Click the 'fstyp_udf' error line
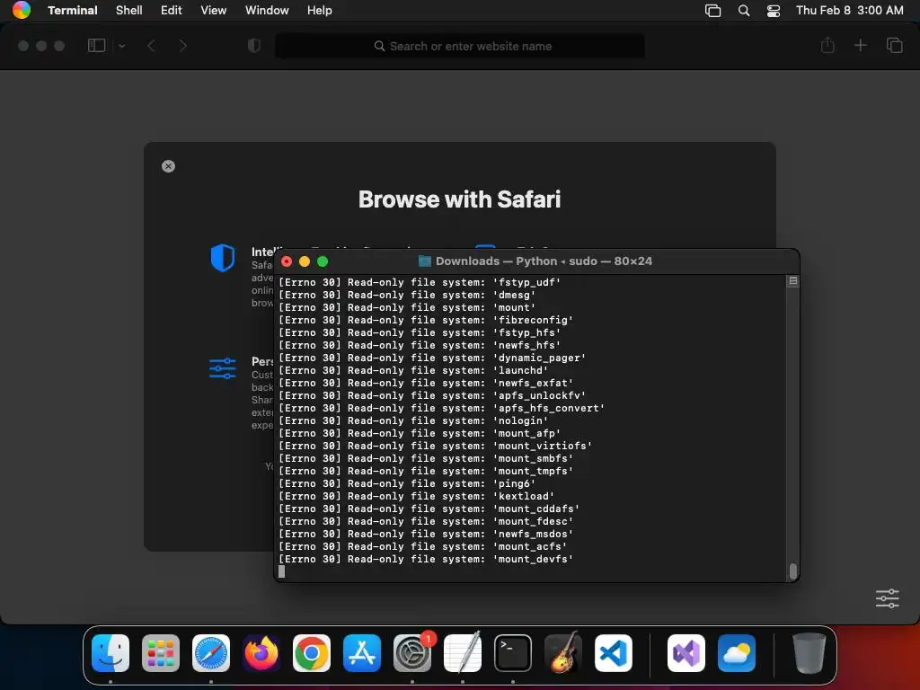 coord(420,282)
